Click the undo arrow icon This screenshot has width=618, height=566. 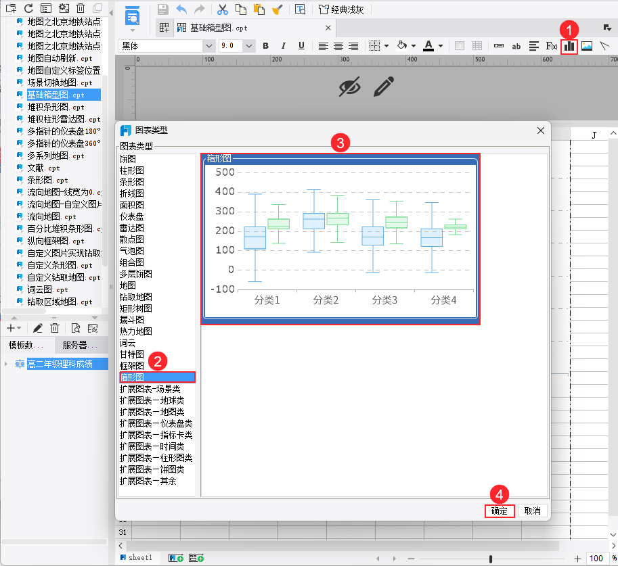coord(181,9)
